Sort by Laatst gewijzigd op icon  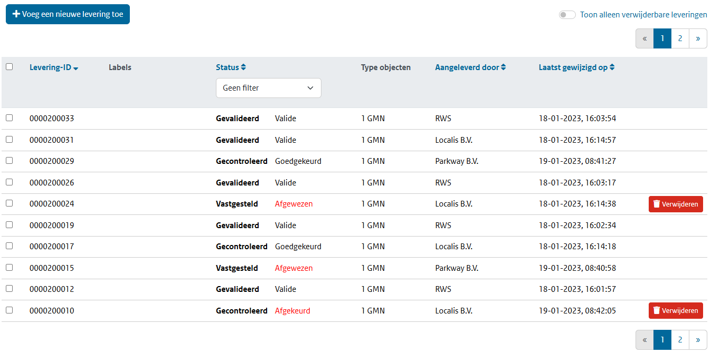pyautogui.click(x=612, y=67)
